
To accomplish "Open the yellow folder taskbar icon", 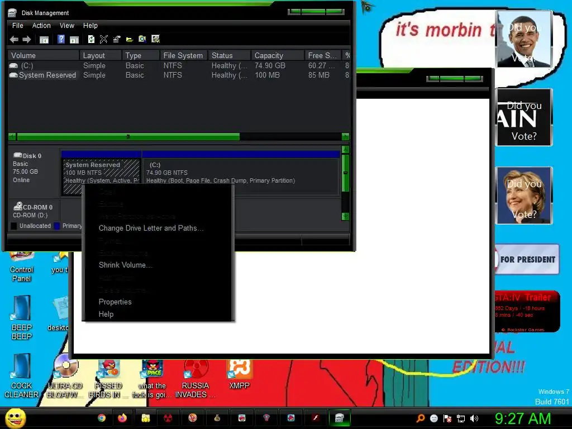I will [146, 418].
